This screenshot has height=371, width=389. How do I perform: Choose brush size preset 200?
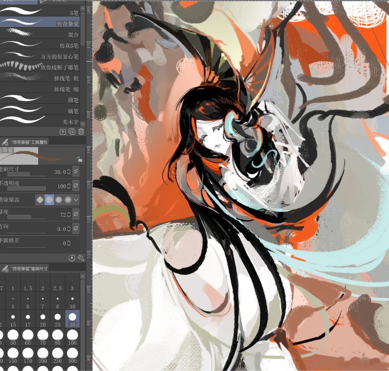pos(43,356)
